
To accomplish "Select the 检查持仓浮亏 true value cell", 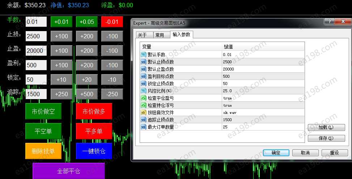I will pyautogui.click(x=263, y=105).
